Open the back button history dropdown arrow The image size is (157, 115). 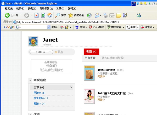21,15
